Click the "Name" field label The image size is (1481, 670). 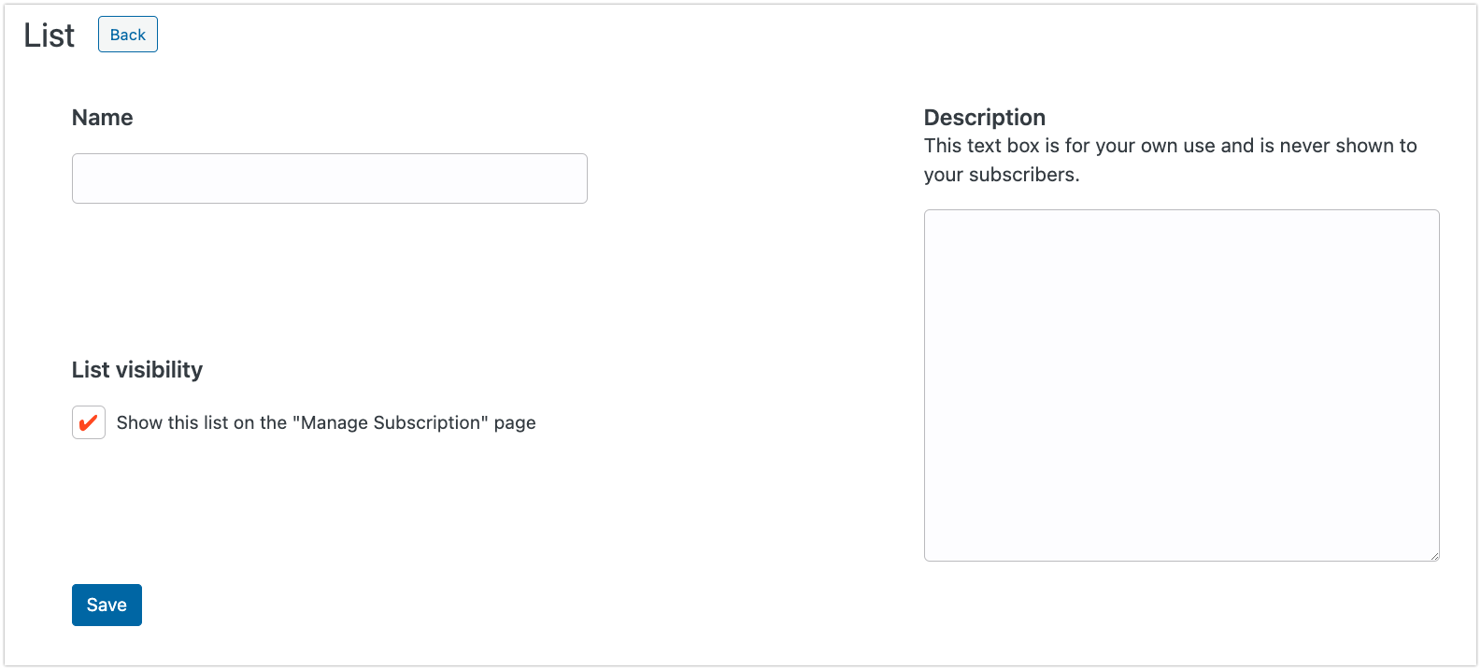pyautogui.click(x=103, y=118)
